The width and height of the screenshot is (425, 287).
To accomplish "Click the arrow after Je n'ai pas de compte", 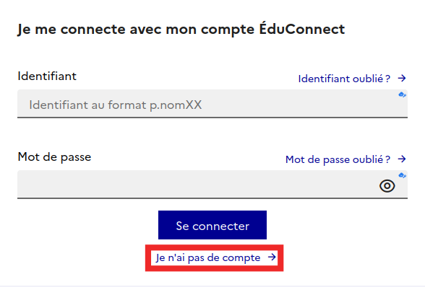I will click(x=272, y=257).
